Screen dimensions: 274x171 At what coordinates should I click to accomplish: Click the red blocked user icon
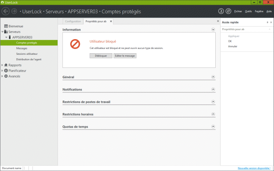click(x=75, y=44)
